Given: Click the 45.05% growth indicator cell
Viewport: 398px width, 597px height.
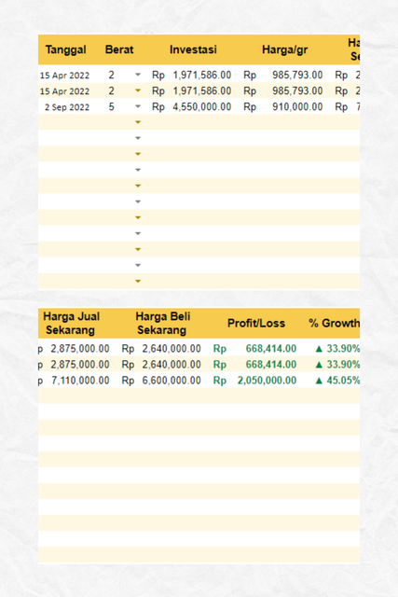Looking at the screenshot, I should coord(337,381).
